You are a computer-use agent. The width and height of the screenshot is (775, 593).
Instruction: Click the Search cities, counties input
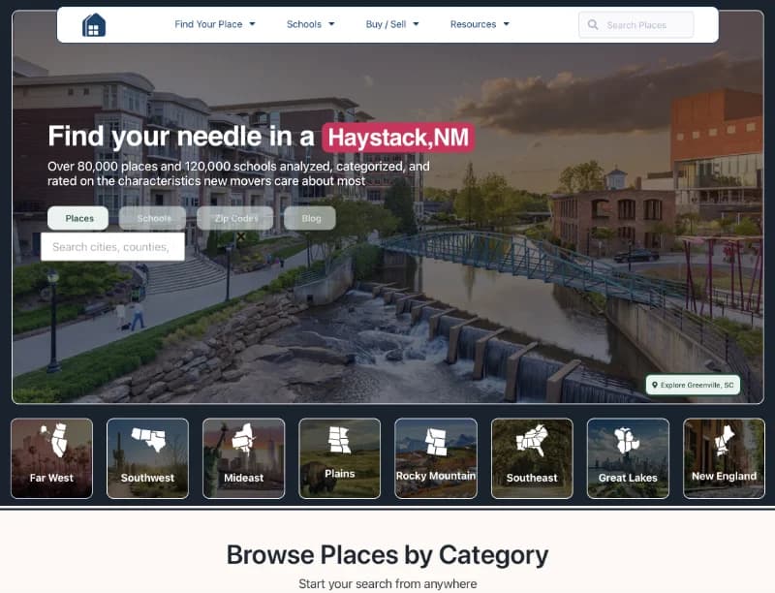112,246
